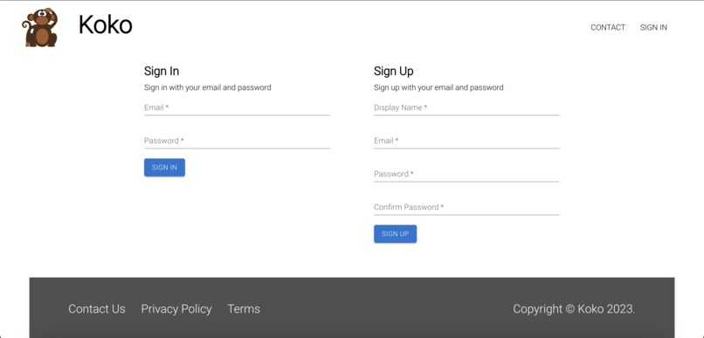Focus the Sign In Password field
This screenshot has width=704, height=338.
point(237,141)
